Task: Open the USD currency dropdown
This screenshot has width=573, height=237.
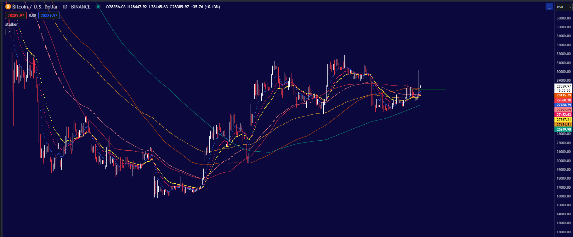Action: [564, 7]
